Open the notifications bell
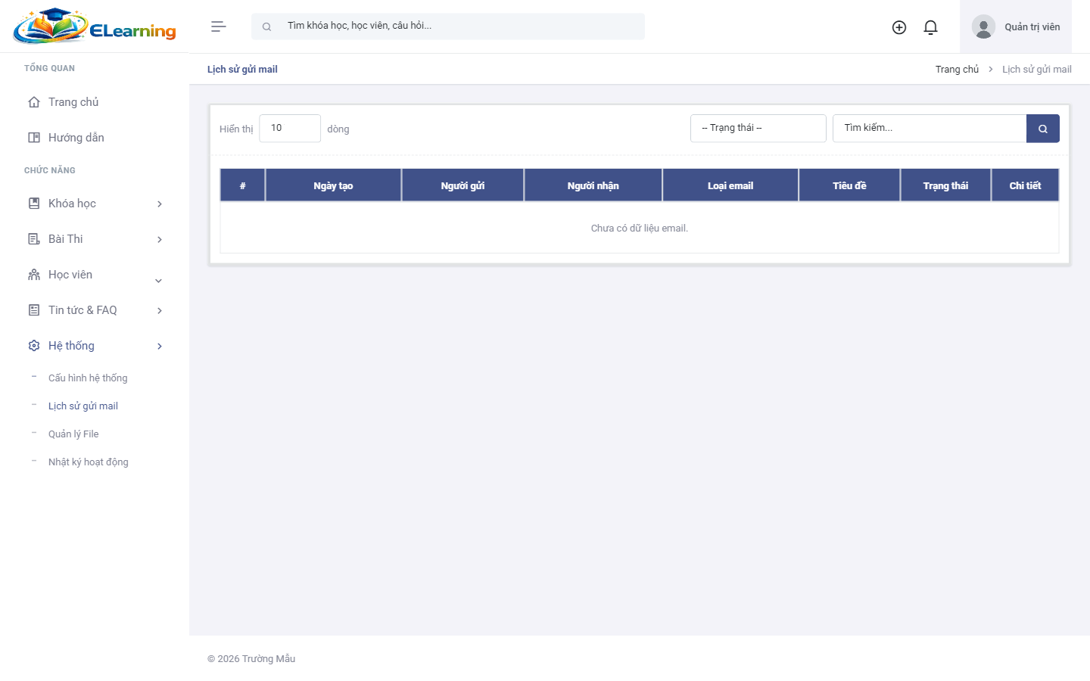The height and width of the screenshot is (681, 1090). (x=931, y=27)
